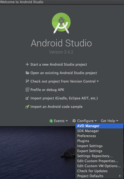Select Check for Updates menu item

pyautogui.click(x=99, y=171)
